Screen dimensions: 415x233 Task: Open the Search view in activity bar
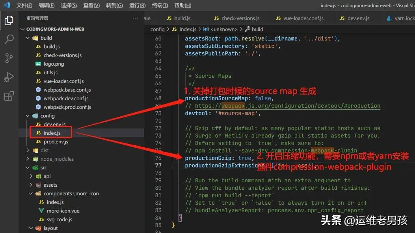[9, 39]
